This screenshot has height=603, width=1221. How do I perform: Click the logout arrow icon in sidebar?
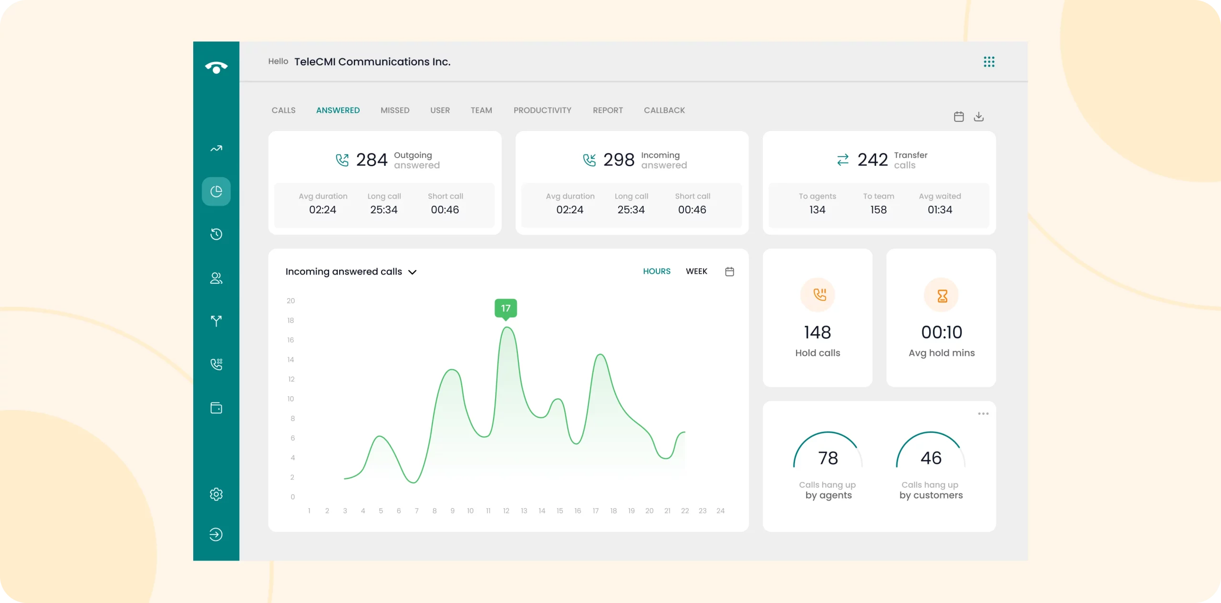tap(216, 534)
